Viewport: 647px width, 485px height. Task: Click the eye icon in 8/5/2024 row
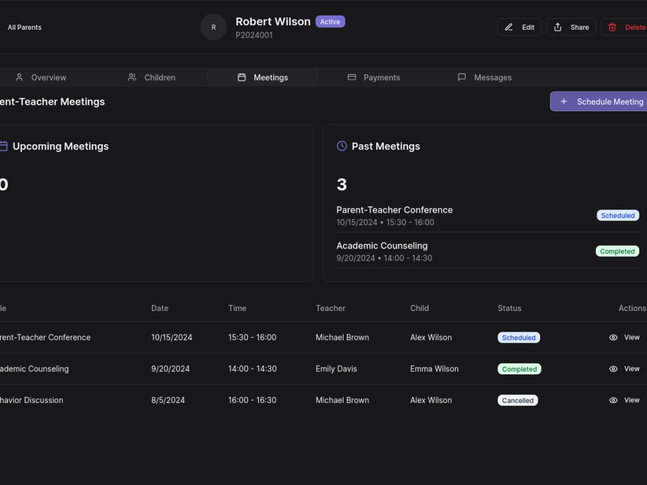pyautogui.click(x=613, y=400)
